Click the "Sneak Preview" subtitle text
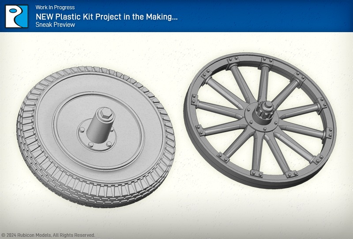 tap(55, 25)
